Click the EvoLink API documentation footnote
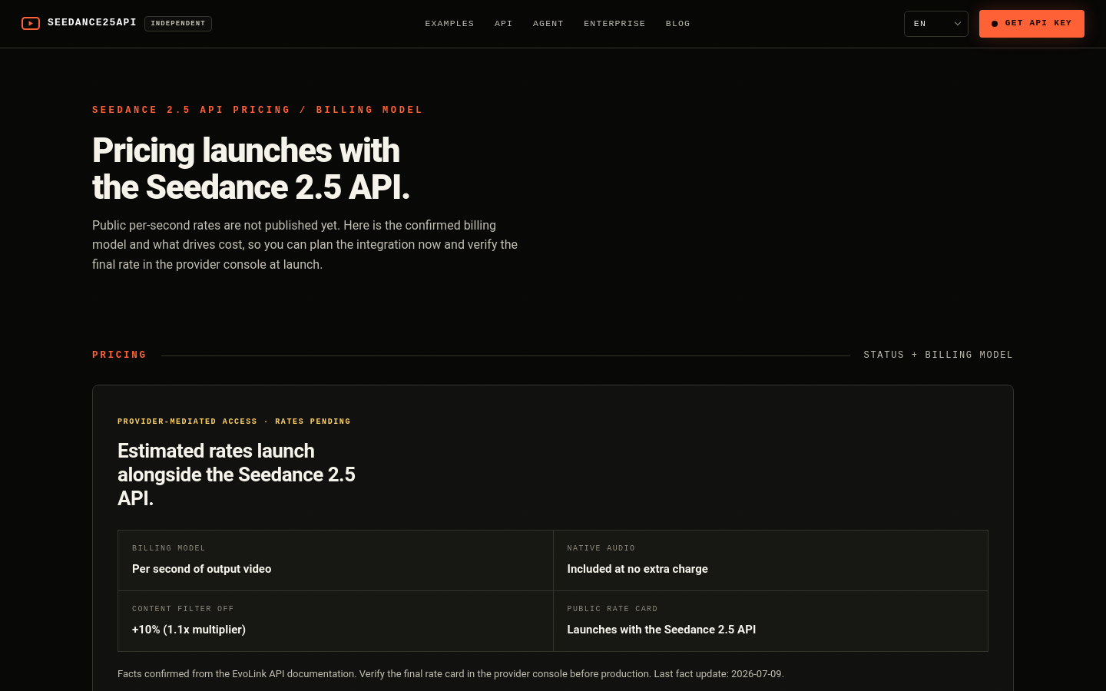This screenshot has height=691, width=1106. [451, 674]
